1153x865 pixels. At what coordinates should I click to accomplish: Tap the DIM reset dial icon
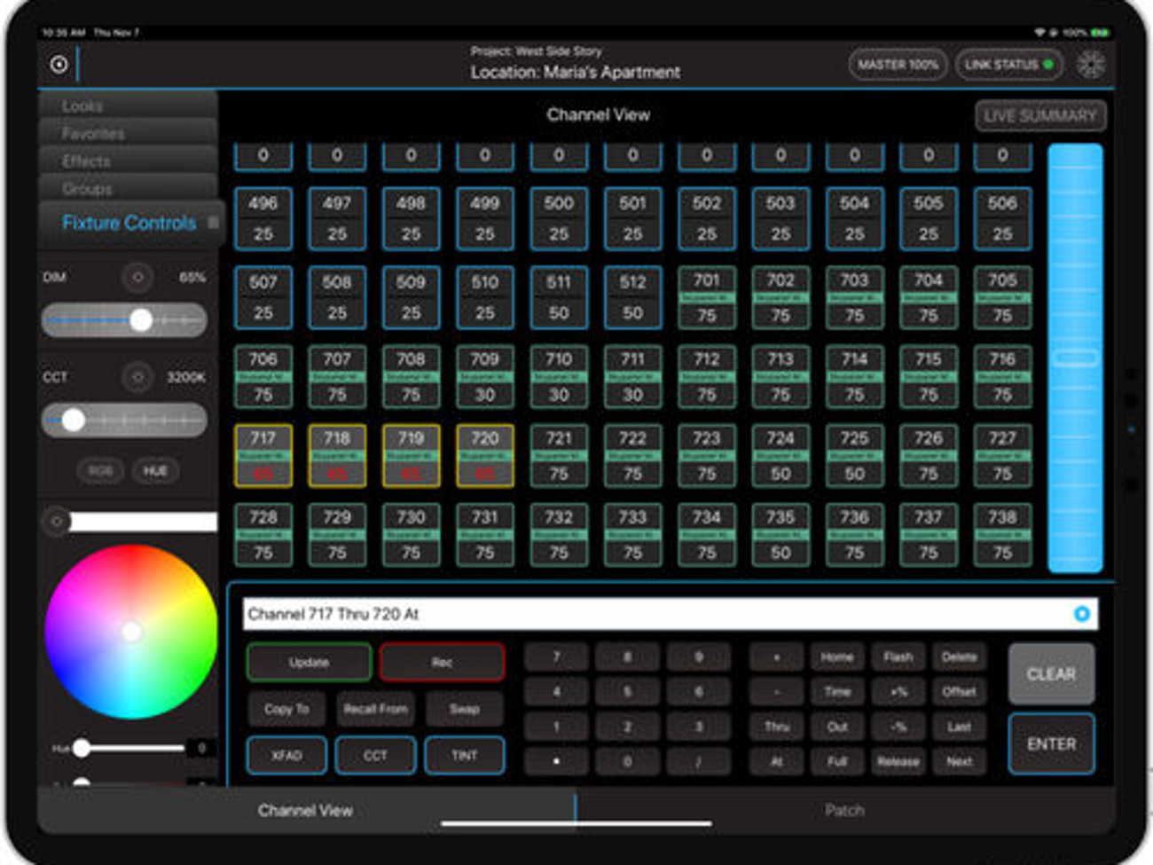tap(138, 278)
